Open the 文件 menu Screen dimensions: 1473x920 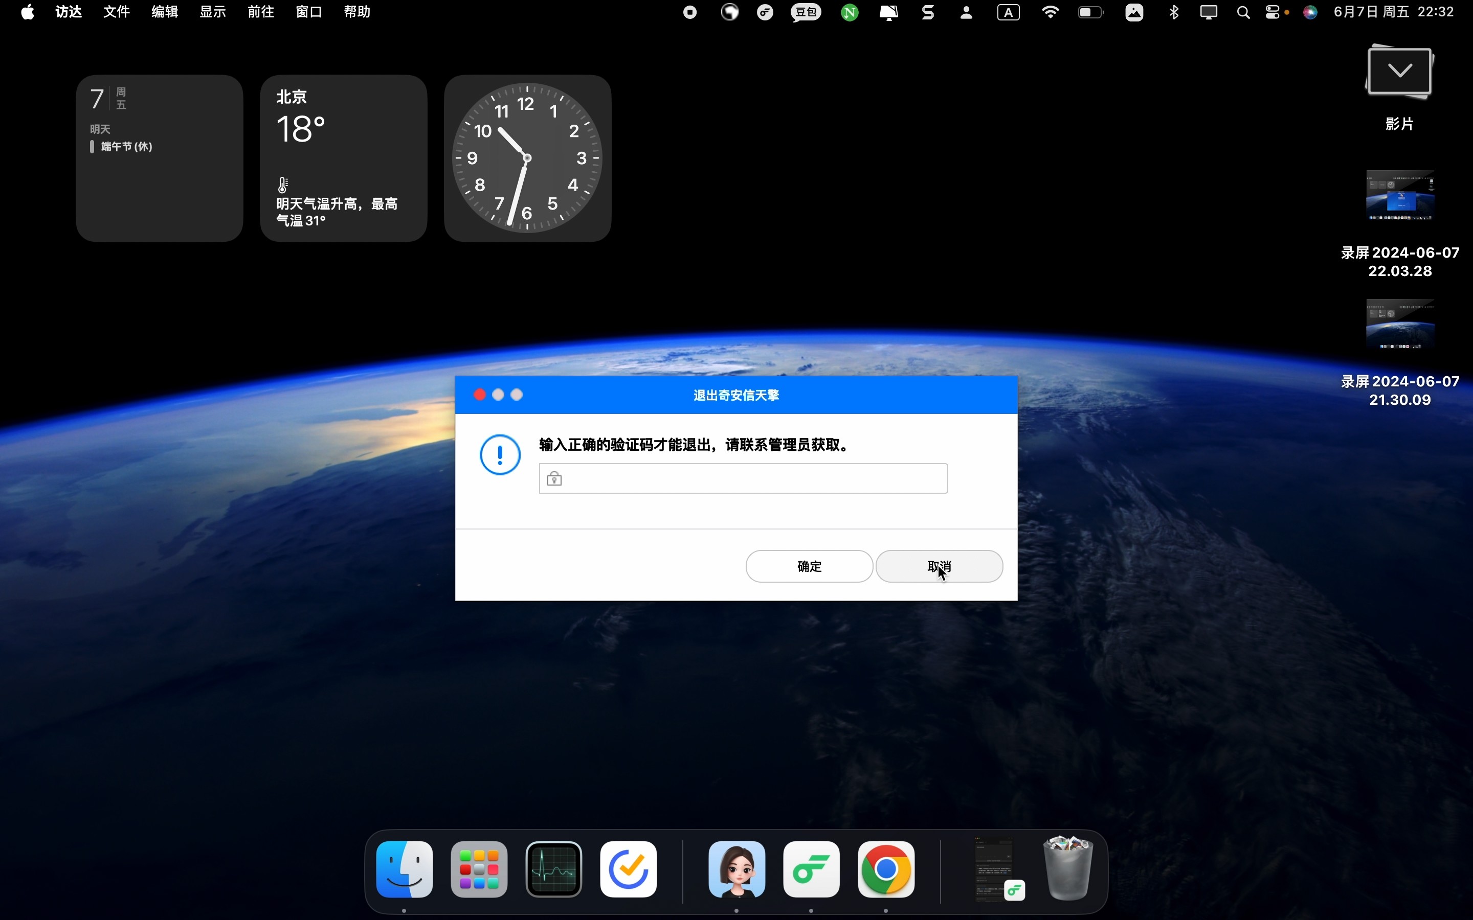pos(116,12)
